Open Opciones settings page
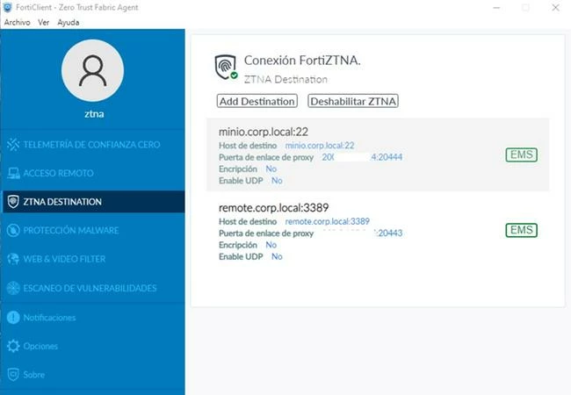The height and width of the screenshot is (395, 571). (x=92, y=346)
